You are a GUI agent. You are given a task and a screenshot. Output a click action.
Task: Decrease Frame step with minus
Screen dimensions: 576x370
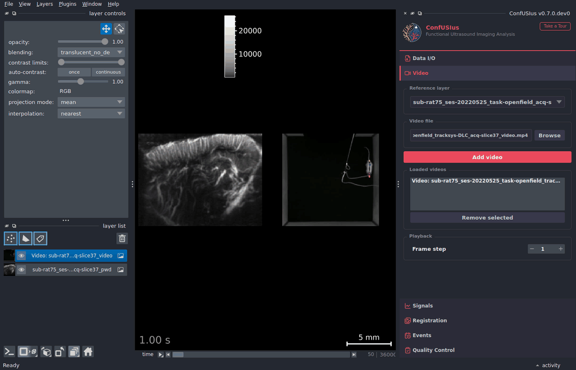532,249
